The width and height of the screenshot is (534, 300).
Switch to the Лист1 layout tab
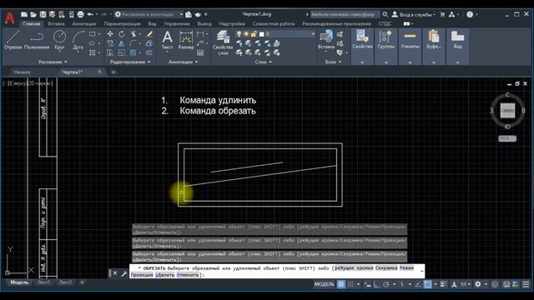[x=43, y=282]
